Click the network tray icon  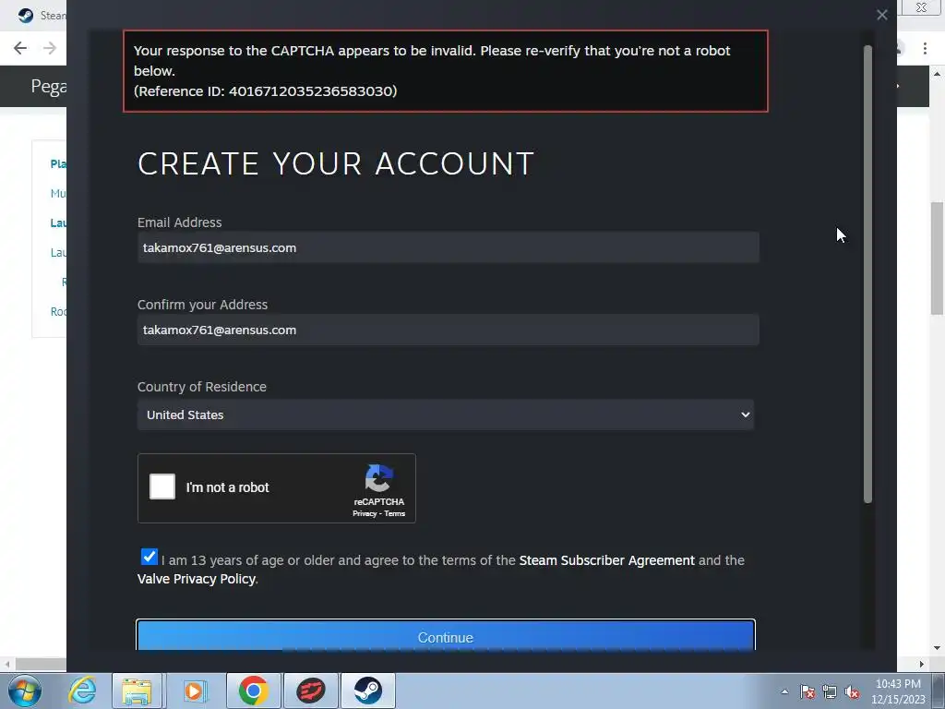830,691
